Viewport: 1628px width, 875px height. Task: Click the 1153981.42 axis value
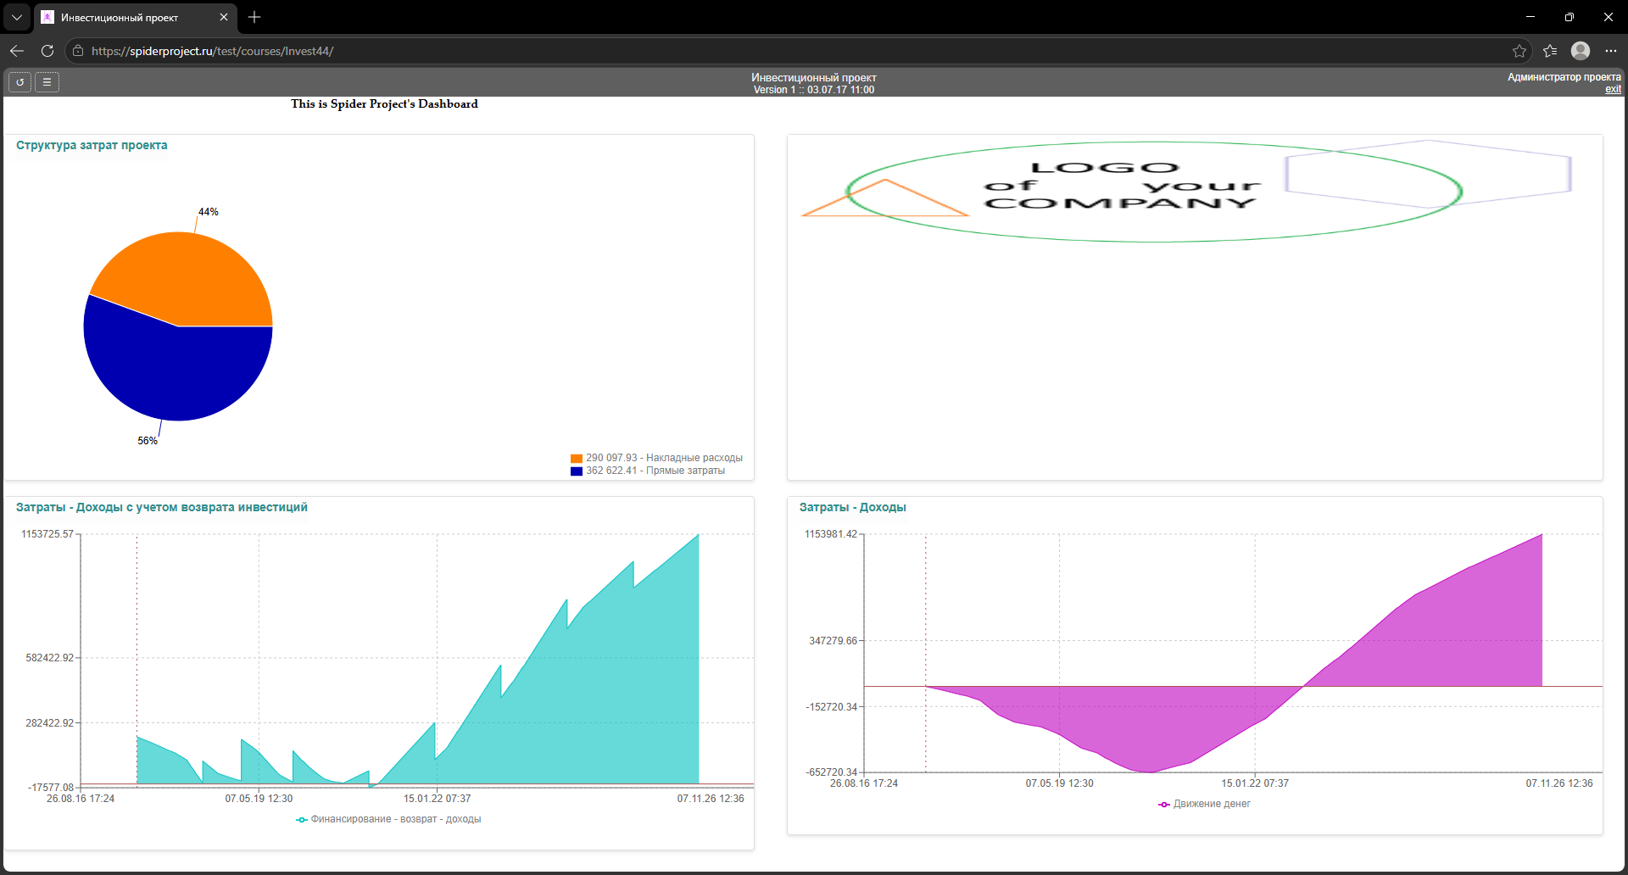831,534
